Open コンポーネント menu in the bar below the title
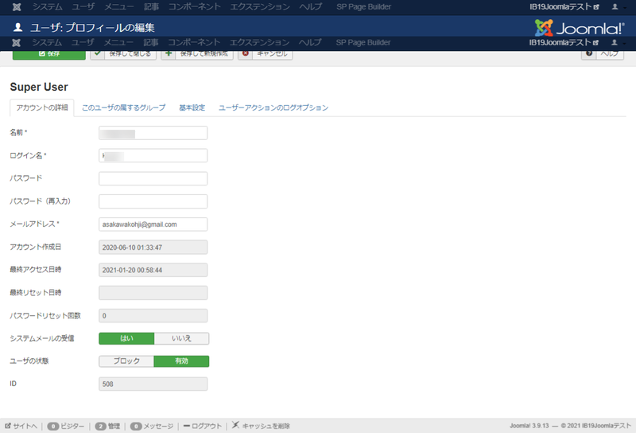The height and width of the screenshot is (433, 636). (x=194, y=43)
